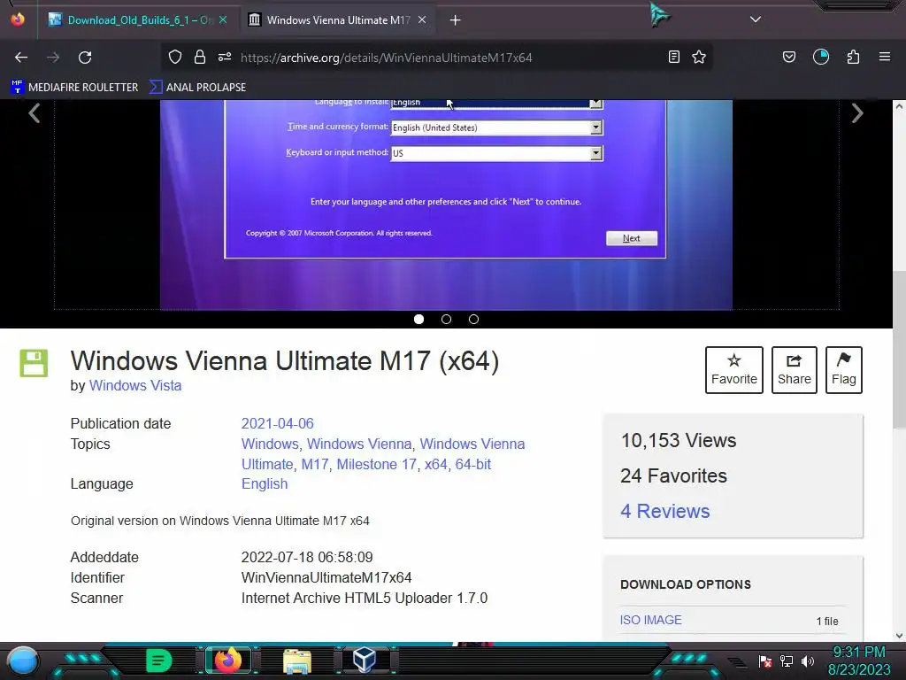Open a new browser tab
Image resolution: width=906 pixels, height=680 pixels.
click(456, 20)
